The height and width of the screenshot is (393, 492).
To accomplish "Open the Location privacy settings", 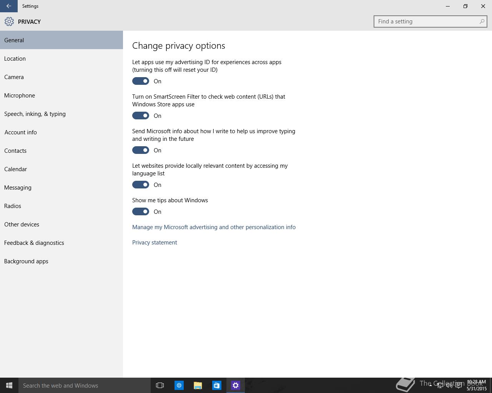I will [x=61, y=58].
